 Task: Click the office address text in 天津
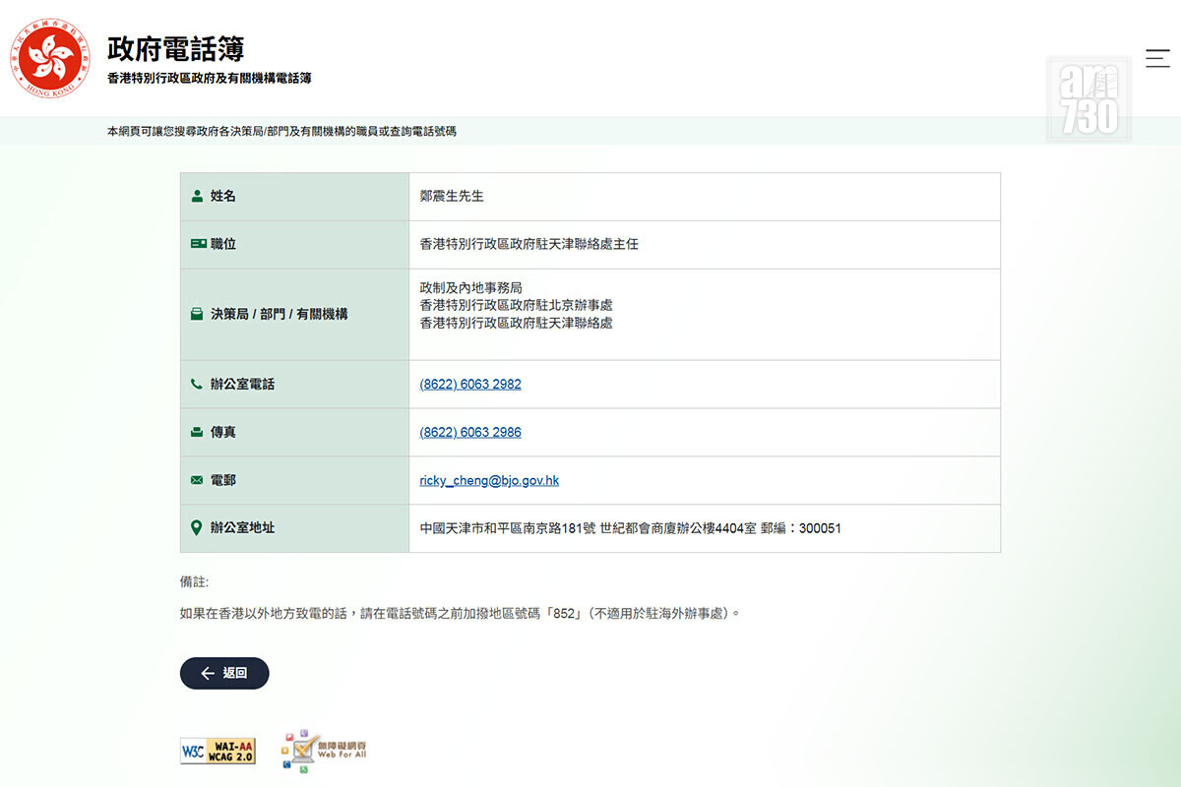point(630,528)
